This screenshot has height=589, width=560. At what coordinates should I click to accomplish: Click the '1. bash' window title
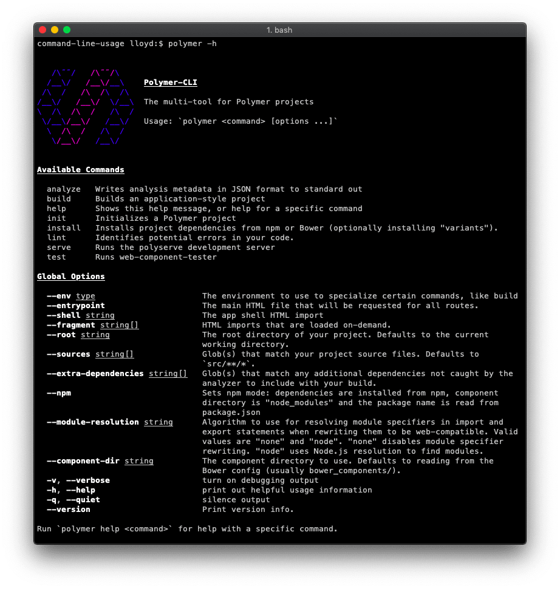click(x=279, y=30)
